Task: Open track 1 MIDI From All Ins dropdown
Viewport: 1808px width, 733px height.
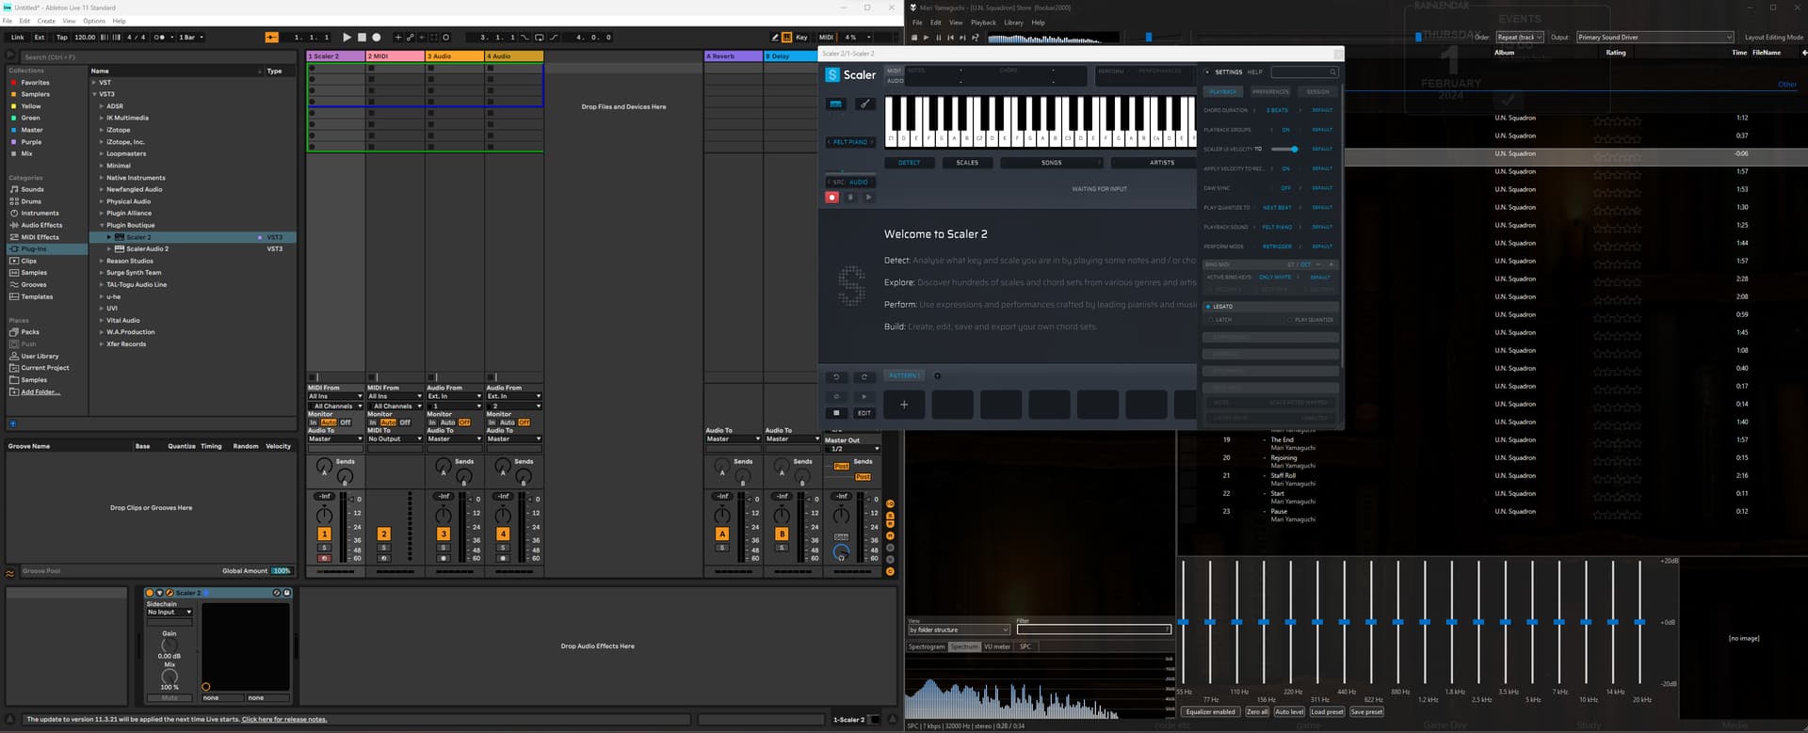Action: [x=335, y=396]
